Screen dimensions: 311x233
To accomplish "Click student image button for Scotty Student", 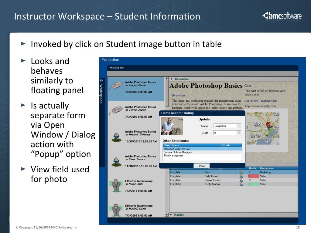I will [241, 184].
